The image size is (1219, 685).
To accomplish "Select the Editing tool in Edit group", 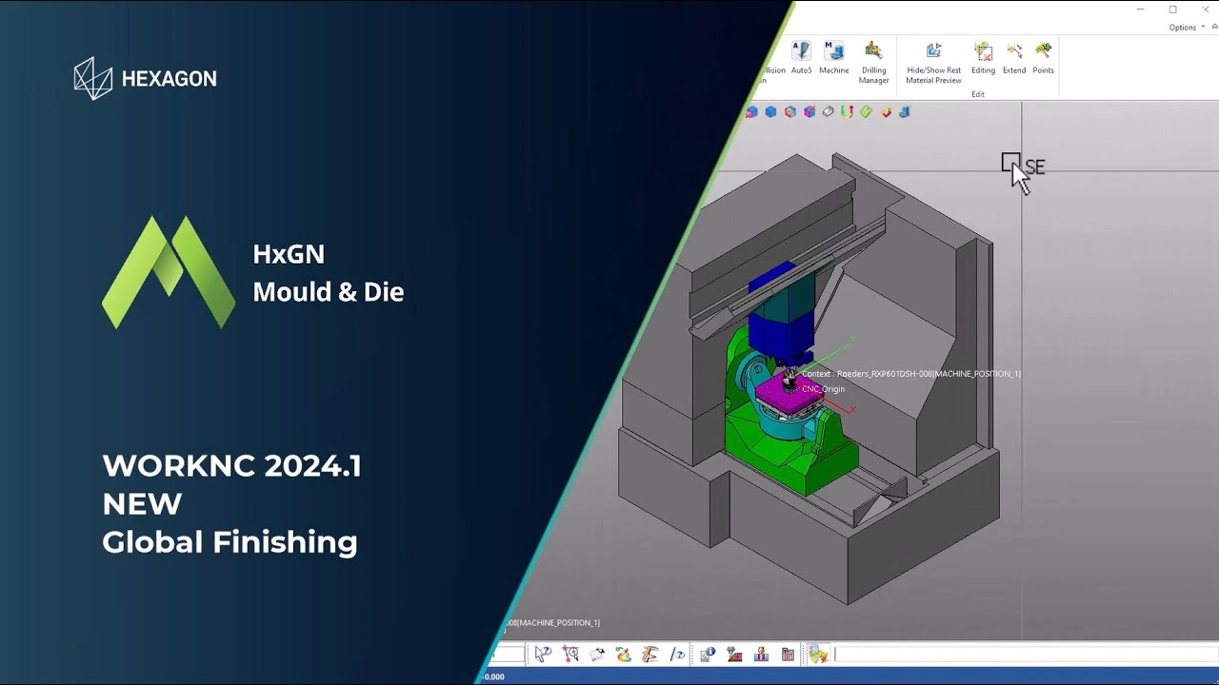I will coord(983,58).
